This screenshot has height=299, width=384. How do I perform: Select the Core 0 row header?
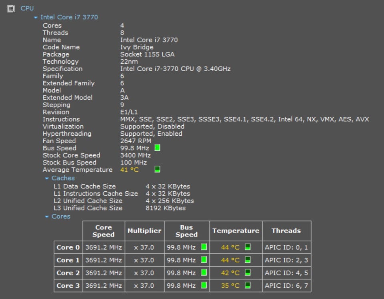68,247
